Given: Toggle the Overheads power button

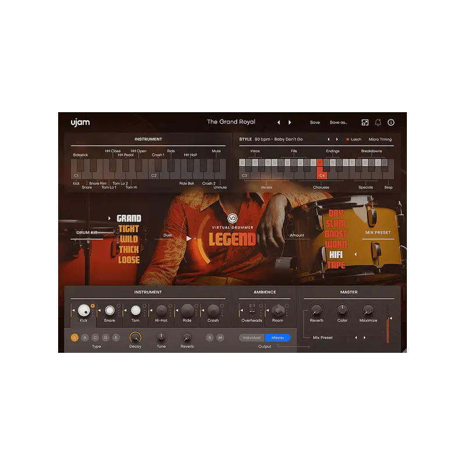Looking at the screenshot, I should tap(261, 306).
